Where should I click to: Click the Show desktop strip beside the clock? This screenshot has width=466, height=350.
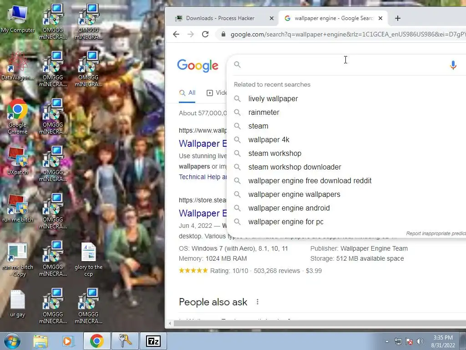464,341
